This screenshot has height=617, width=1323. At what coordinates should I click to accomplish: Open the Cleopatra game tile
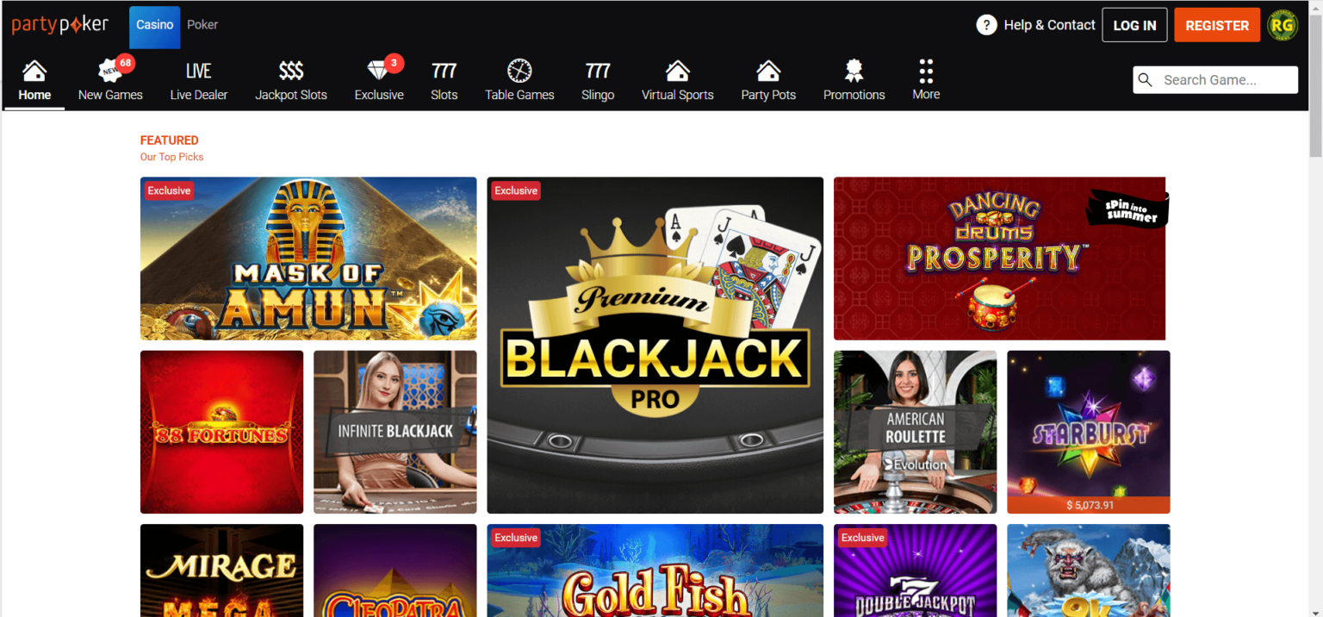[394, 570]
